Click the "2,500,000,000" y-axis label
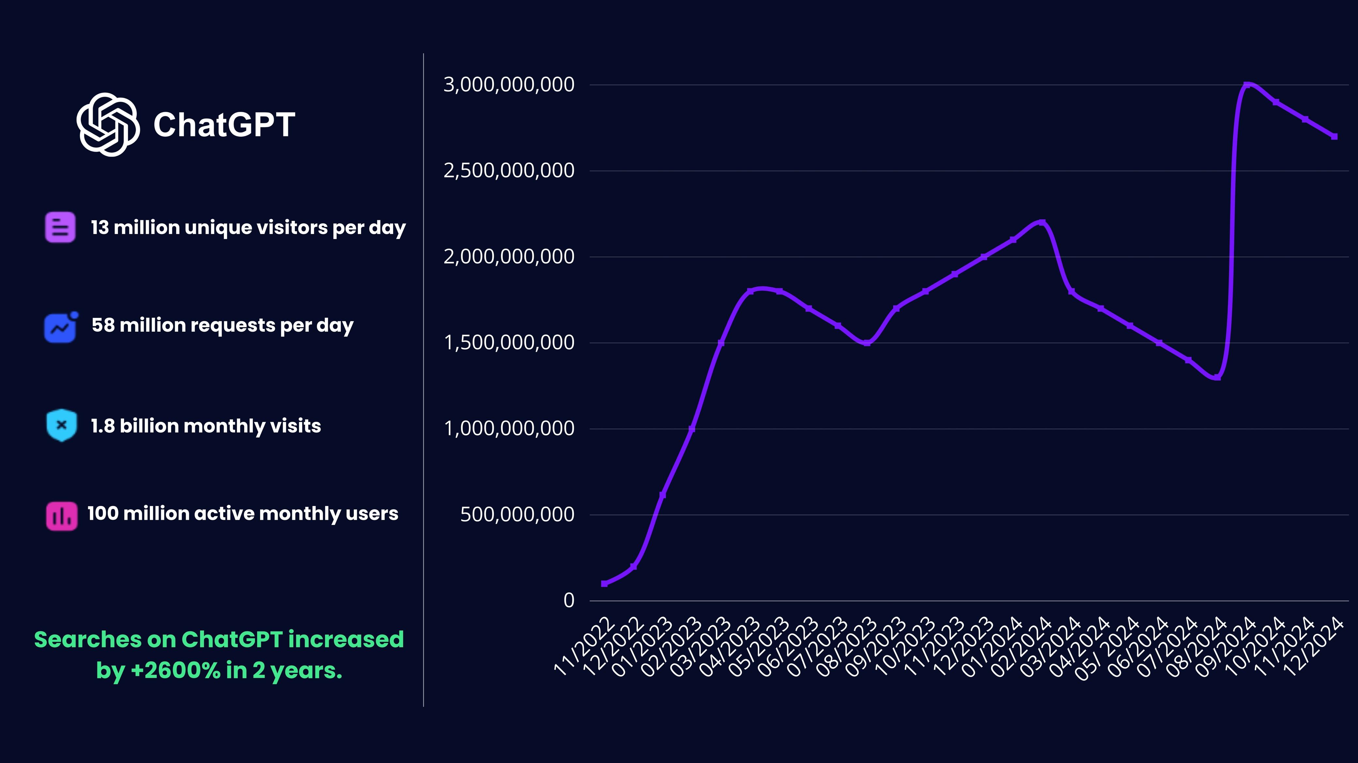This screenshot has width=1358, height=763. click(x=509, y=171)
